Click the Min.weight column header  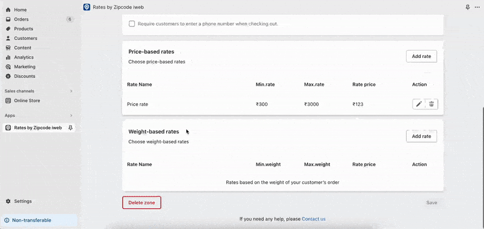(x=268, y=164)
